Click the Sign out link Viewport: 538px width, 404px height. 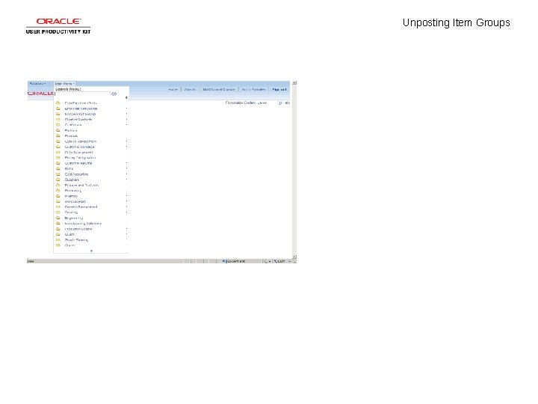(279, 89)
